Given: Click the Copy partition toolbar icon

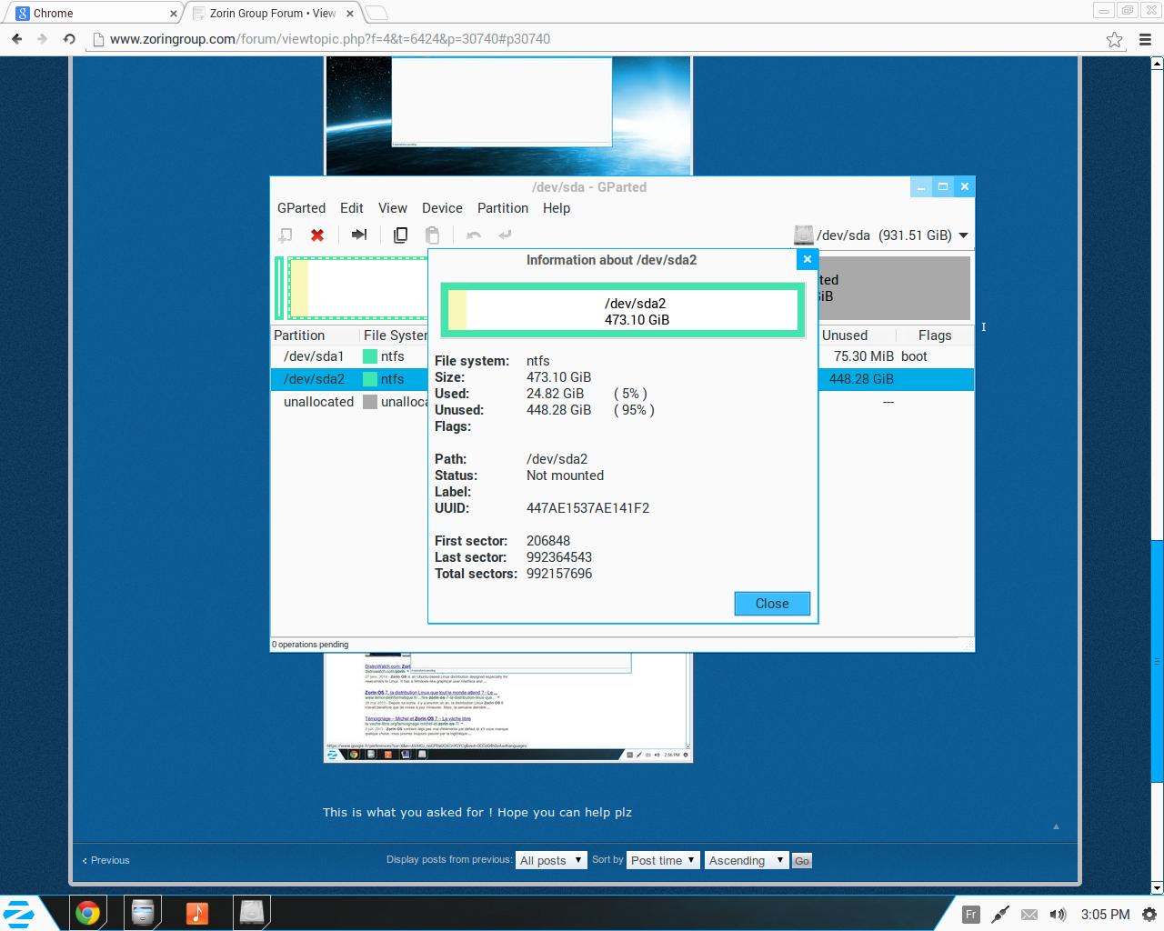Looking at the screenshot, I should [400, 235].
